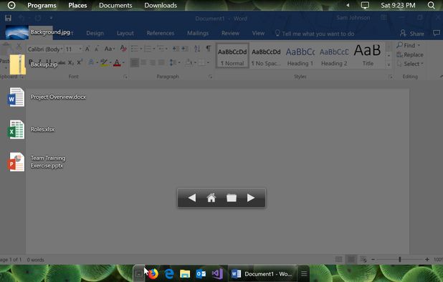Open the Backup.zip archive
Image resolution: width=443 pixels, height=282 pixels.
click(17, 64)
